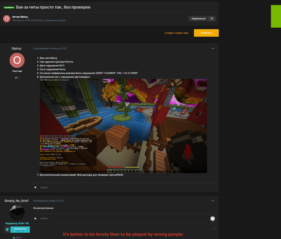Click the topic title Бан за читы просто так
281x239 pixels.
(x=53, y=7)
